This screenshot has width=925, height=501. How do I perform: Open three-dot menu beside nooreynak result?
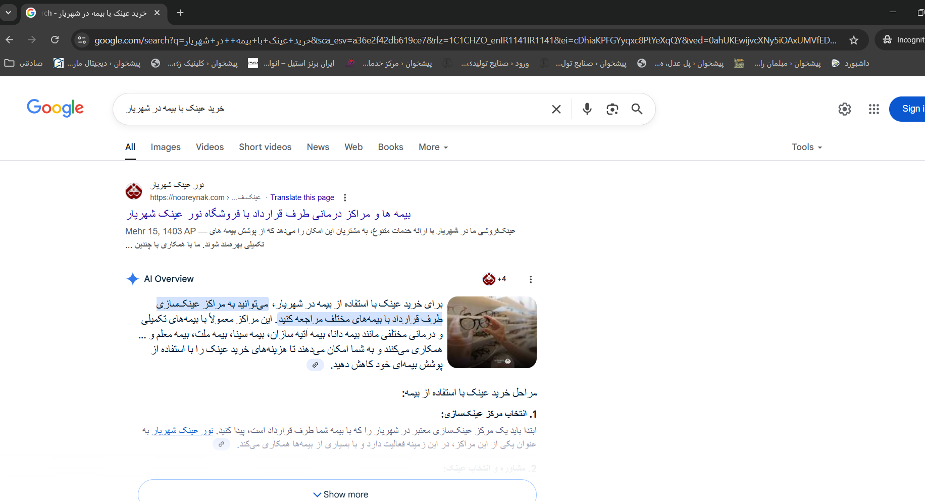point(345,197)
